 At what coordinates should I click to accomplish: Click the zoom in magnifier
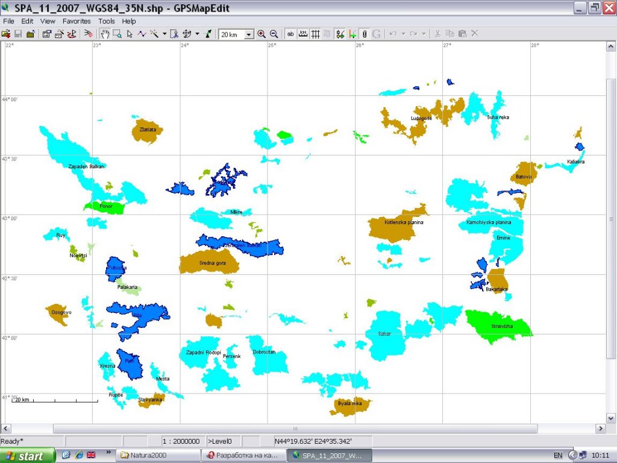pos(262,34)
